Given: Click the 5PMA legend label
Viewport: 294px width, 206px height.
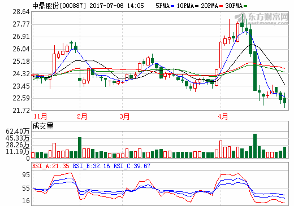Looking at the screenshot, I should pos(162,6).
